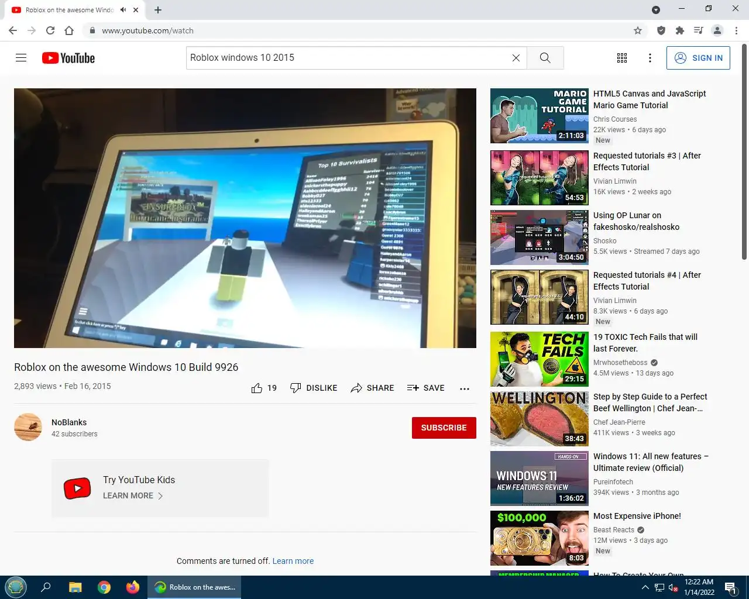Click the Pureinfotech channel name
This screenshot has width=749, height=599.
[x=613, y=482]
